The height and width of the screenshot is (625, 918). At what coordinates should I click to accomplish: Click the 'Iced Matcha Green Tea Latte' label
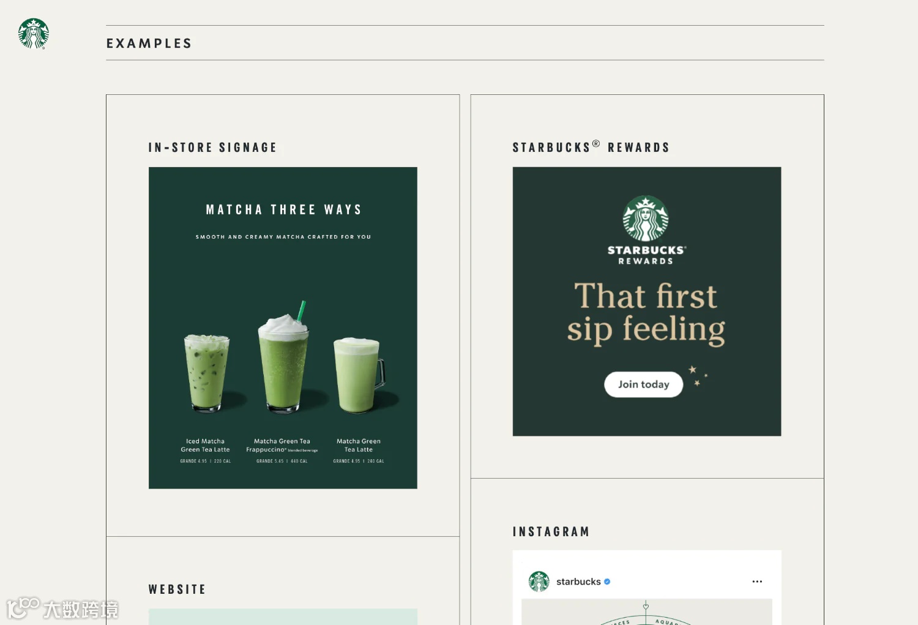tap(206, 445)
